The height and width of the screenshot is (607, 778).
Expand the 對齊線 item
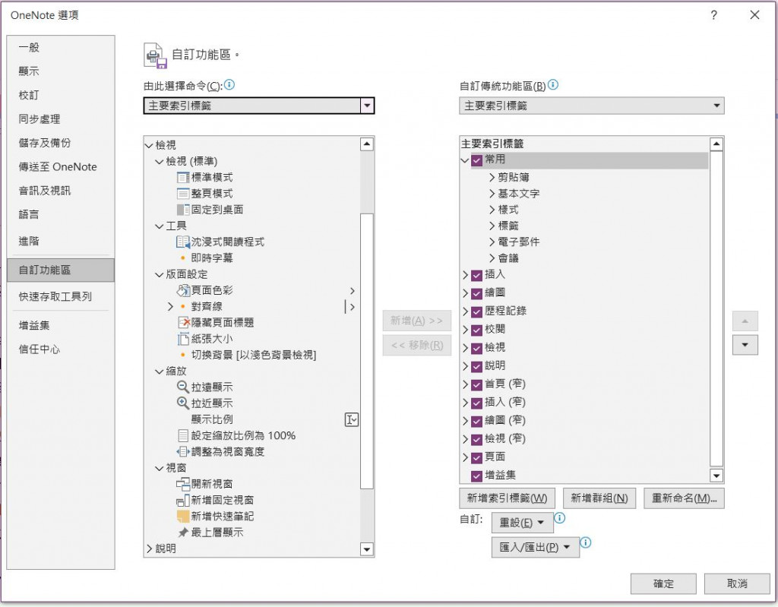(x=170, y=307)
